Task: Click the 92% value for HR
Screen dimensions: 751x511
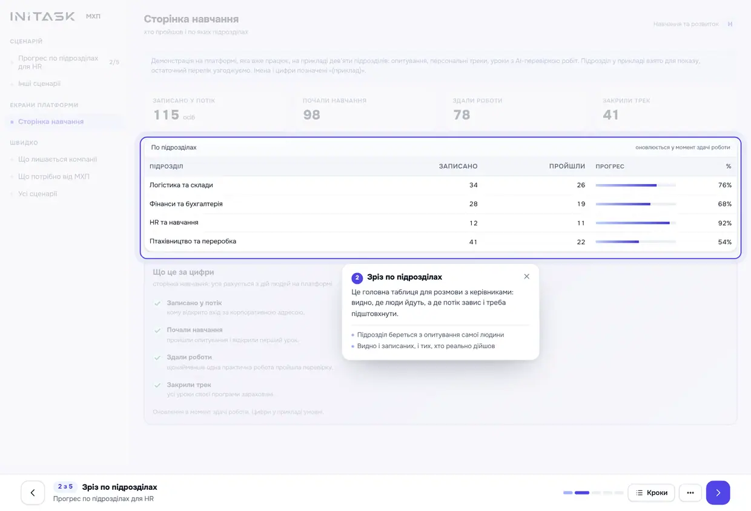Action: [725, 223]
